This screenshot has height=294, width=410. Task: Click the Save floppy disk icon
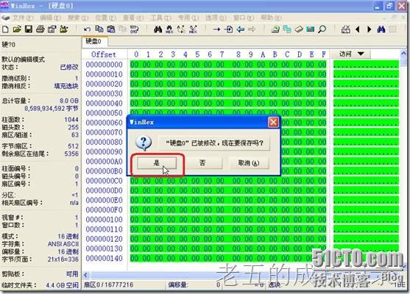click(x=29, y=29)
